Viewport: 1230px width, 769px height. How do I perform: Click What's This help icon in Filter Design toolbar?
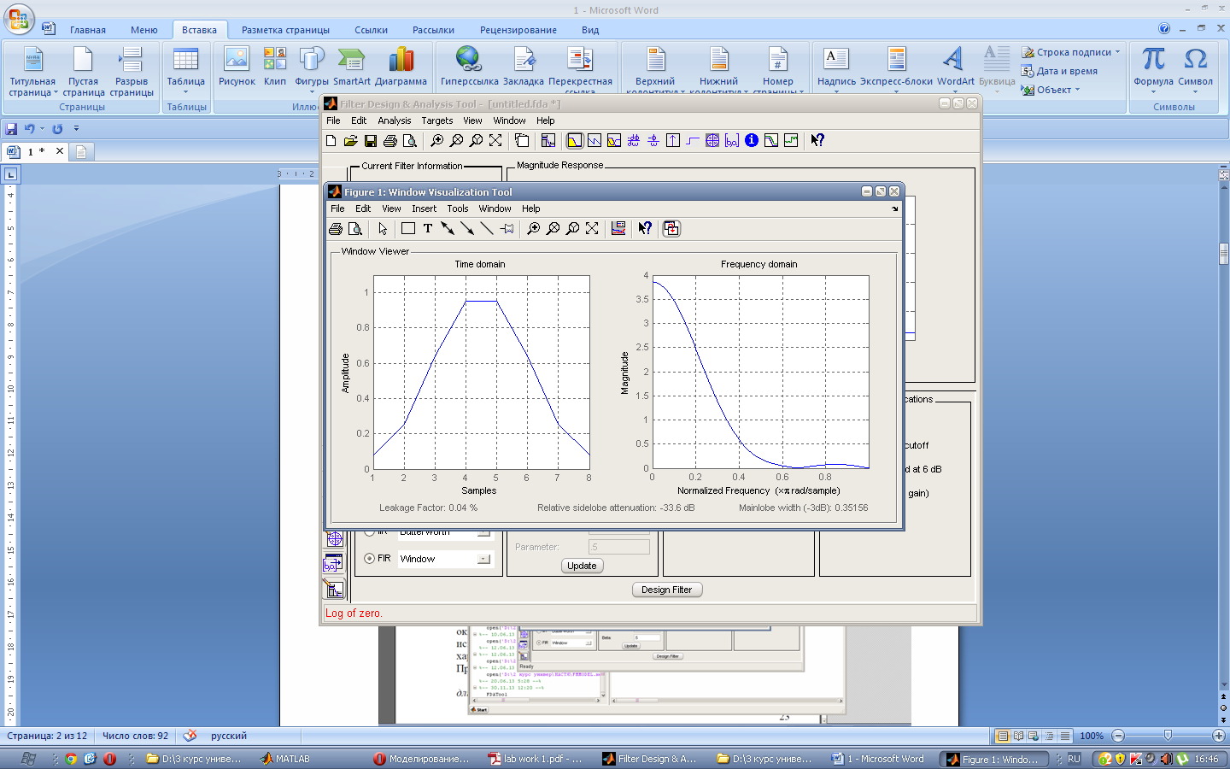click(817, 141)
